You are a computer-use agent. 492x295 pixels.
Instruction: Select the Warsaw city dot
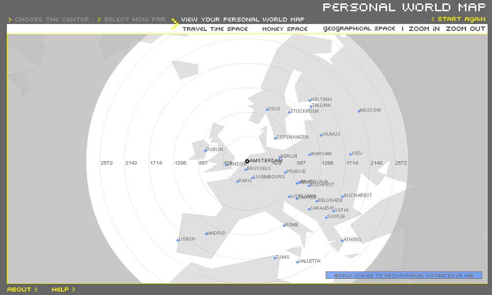point(310,154)
